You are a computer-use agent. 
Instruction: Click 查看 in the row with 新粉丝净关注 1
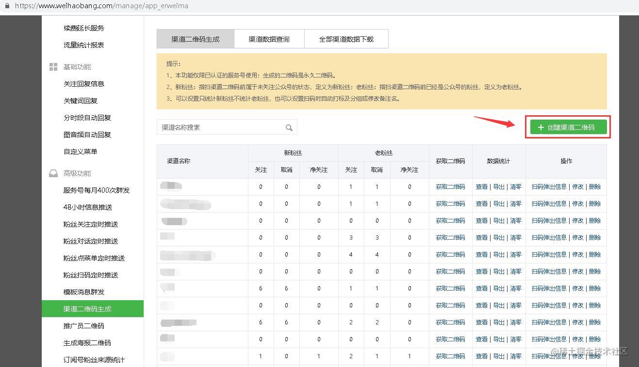482,356
